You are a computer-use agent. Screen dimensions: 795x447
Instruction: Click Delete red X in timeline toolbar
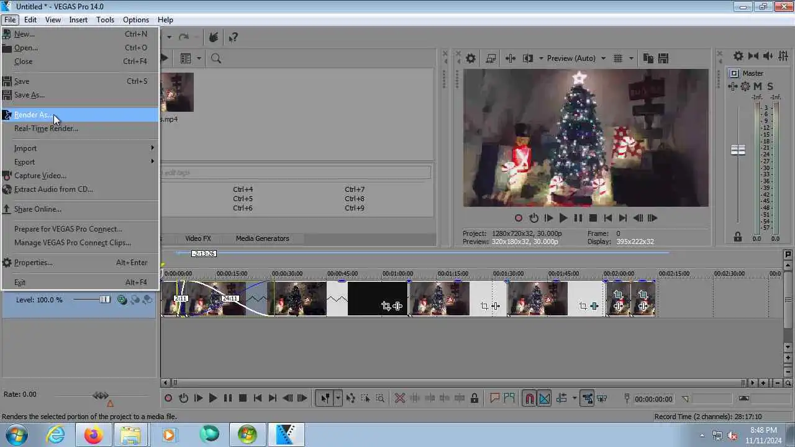[x=400, y=399]
